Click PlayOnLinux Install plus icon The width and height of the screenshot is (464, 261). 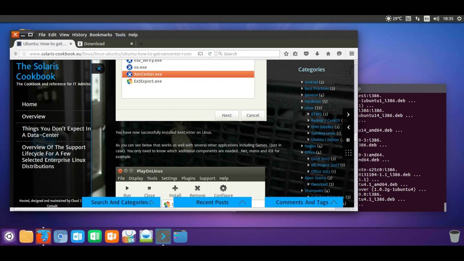175,188
